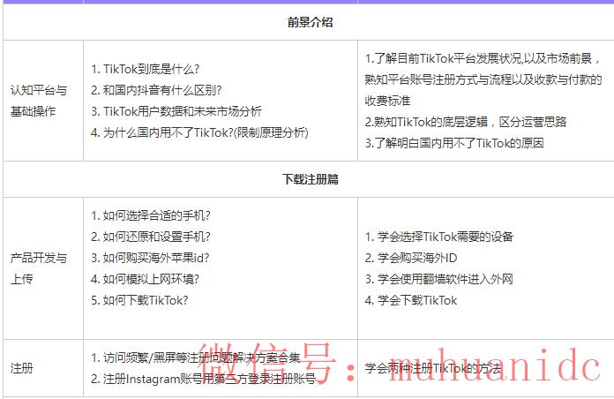Select 学会两种注册TikTok的方法 text
This screenshot has height=399, width=614.
433,368
